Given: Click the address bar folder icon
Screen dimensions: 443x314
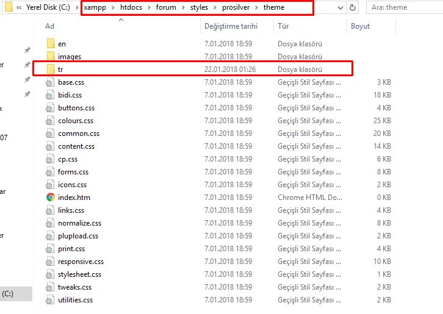Looking at the screenshot, I should (x=9, y=7).
